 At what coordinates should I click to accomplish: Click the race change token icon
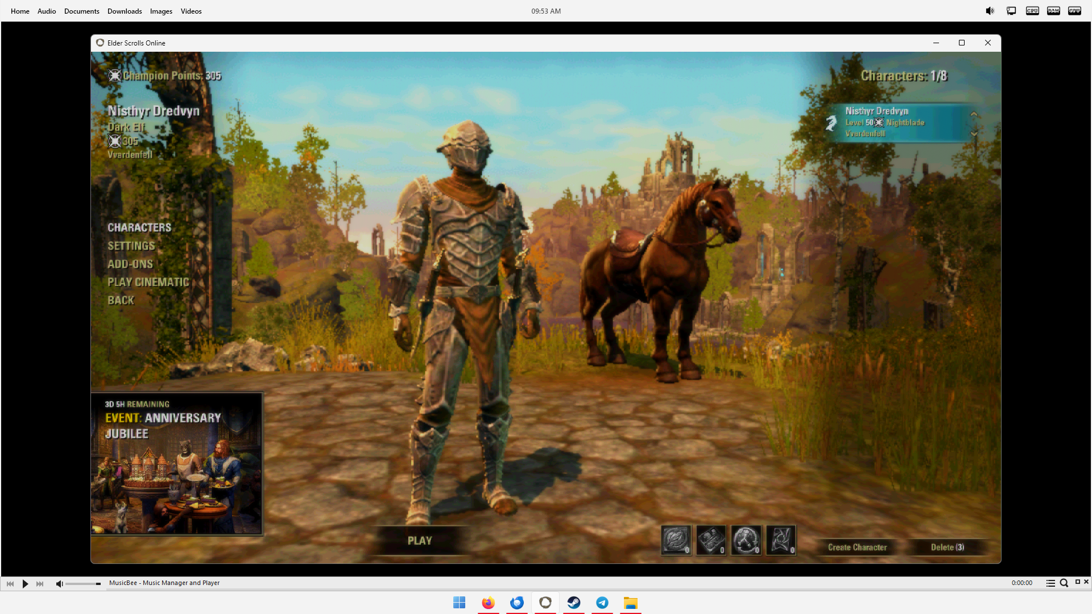click(x=746, y=540)
